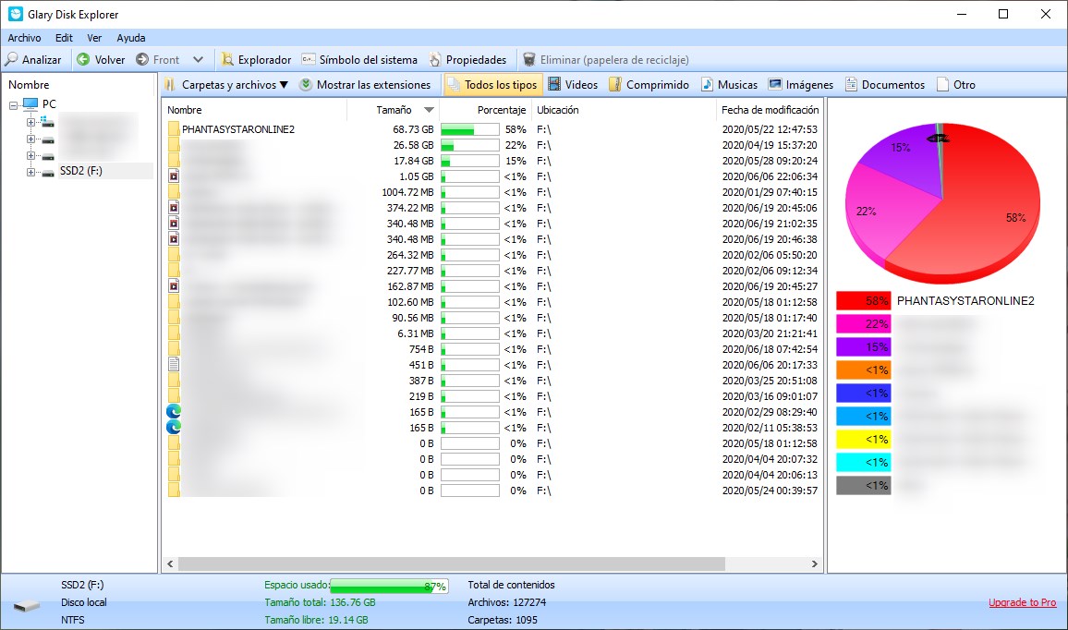Click the Espacio usado 87% progress bar
The height and width of the screenshot is (630, 1068).
(x=389, y=586)
